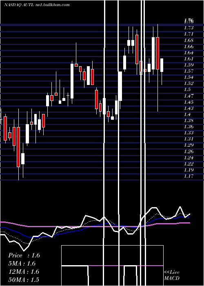Click the 1.19 price axis label
Viewport: 204px width, 286px height.
(x=188, y=170)
